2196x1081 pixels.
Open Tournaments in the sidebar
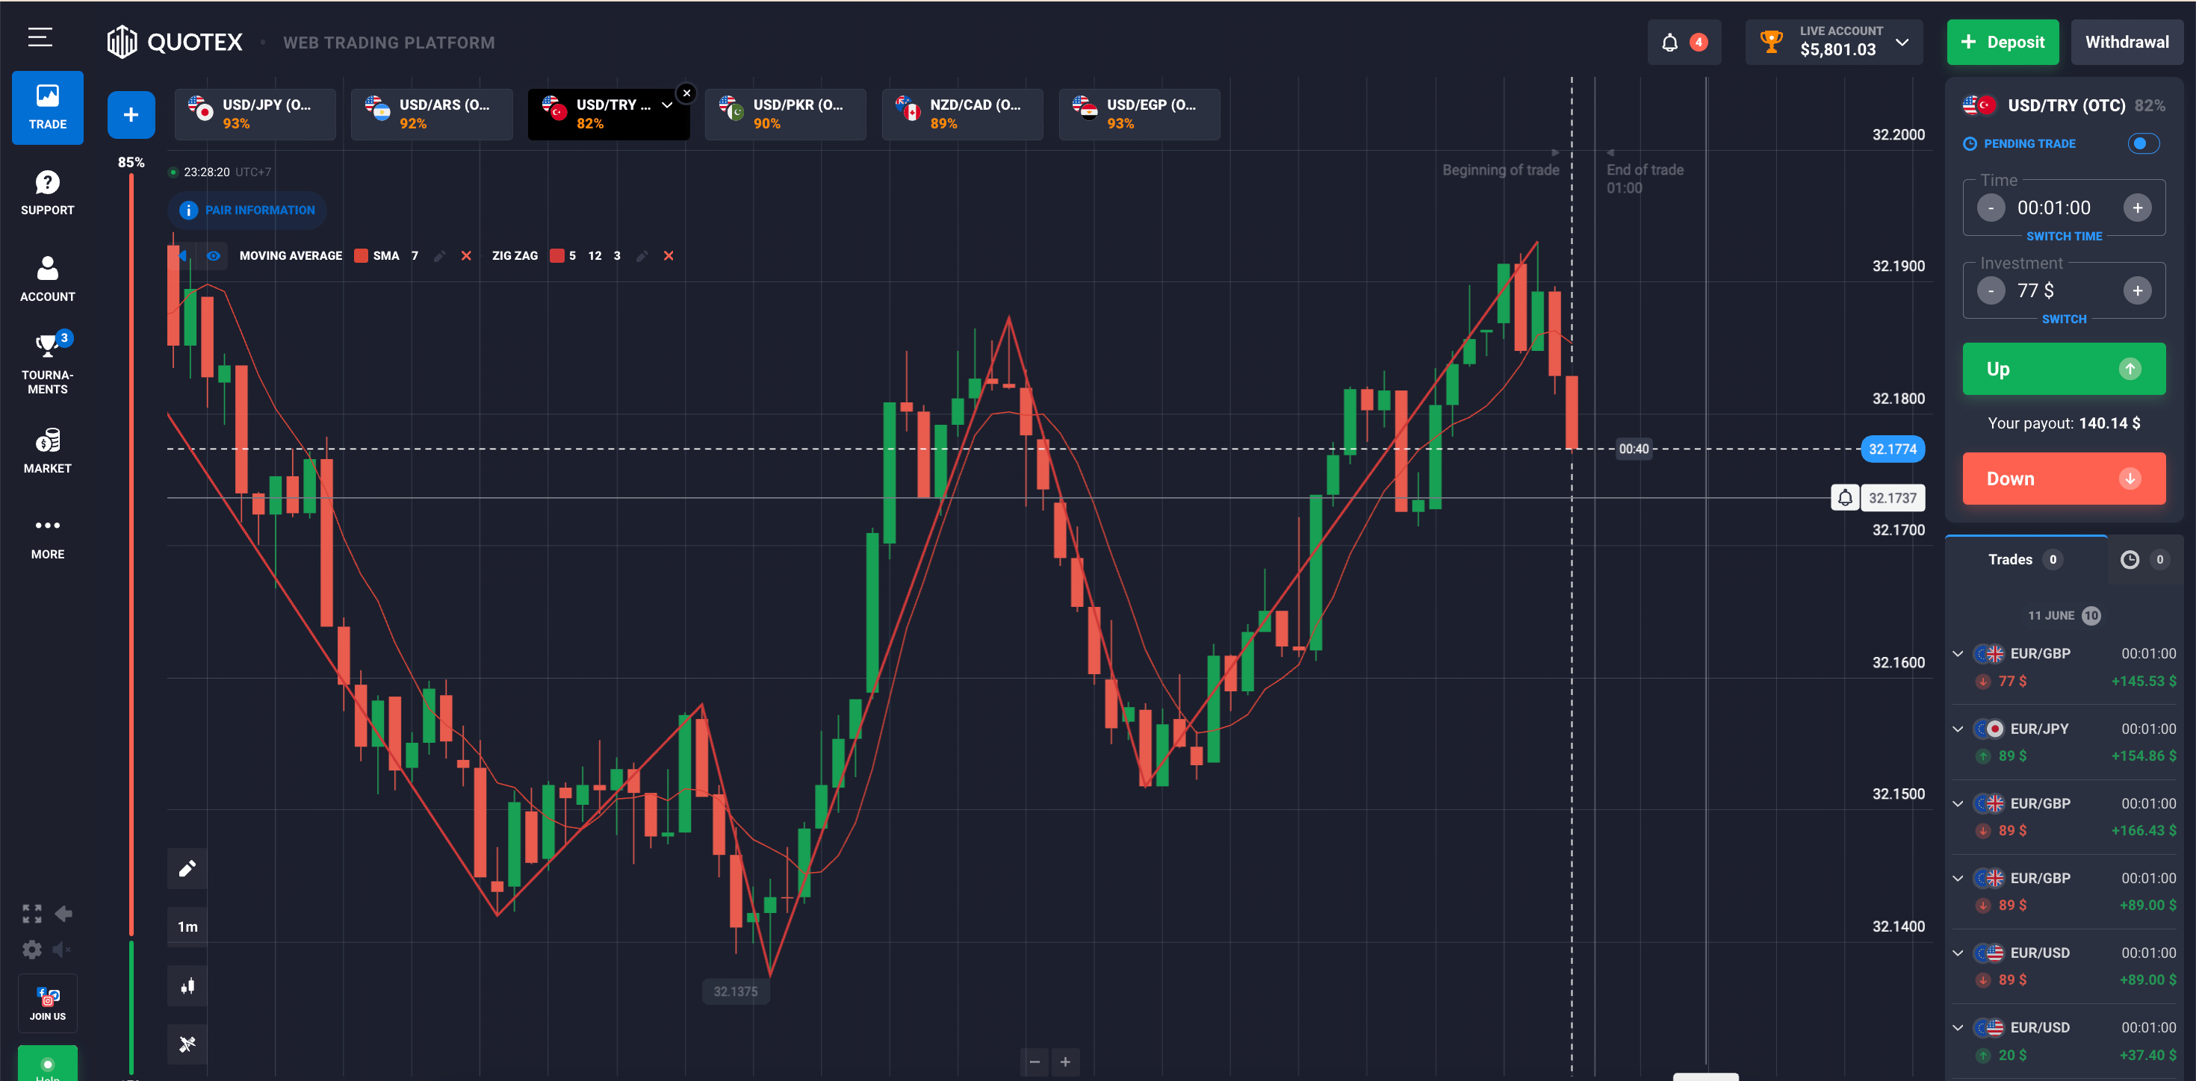pyautogui.click(x=47, y=362)
